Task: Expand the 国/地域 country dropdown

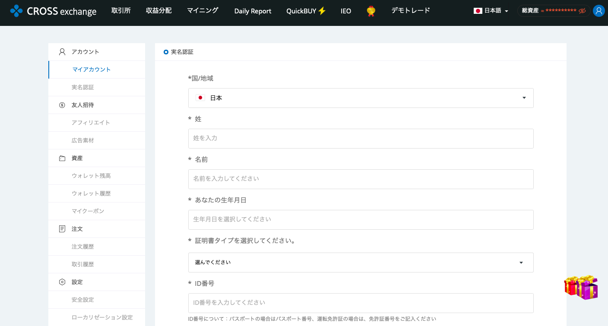Action: point(361,98)
